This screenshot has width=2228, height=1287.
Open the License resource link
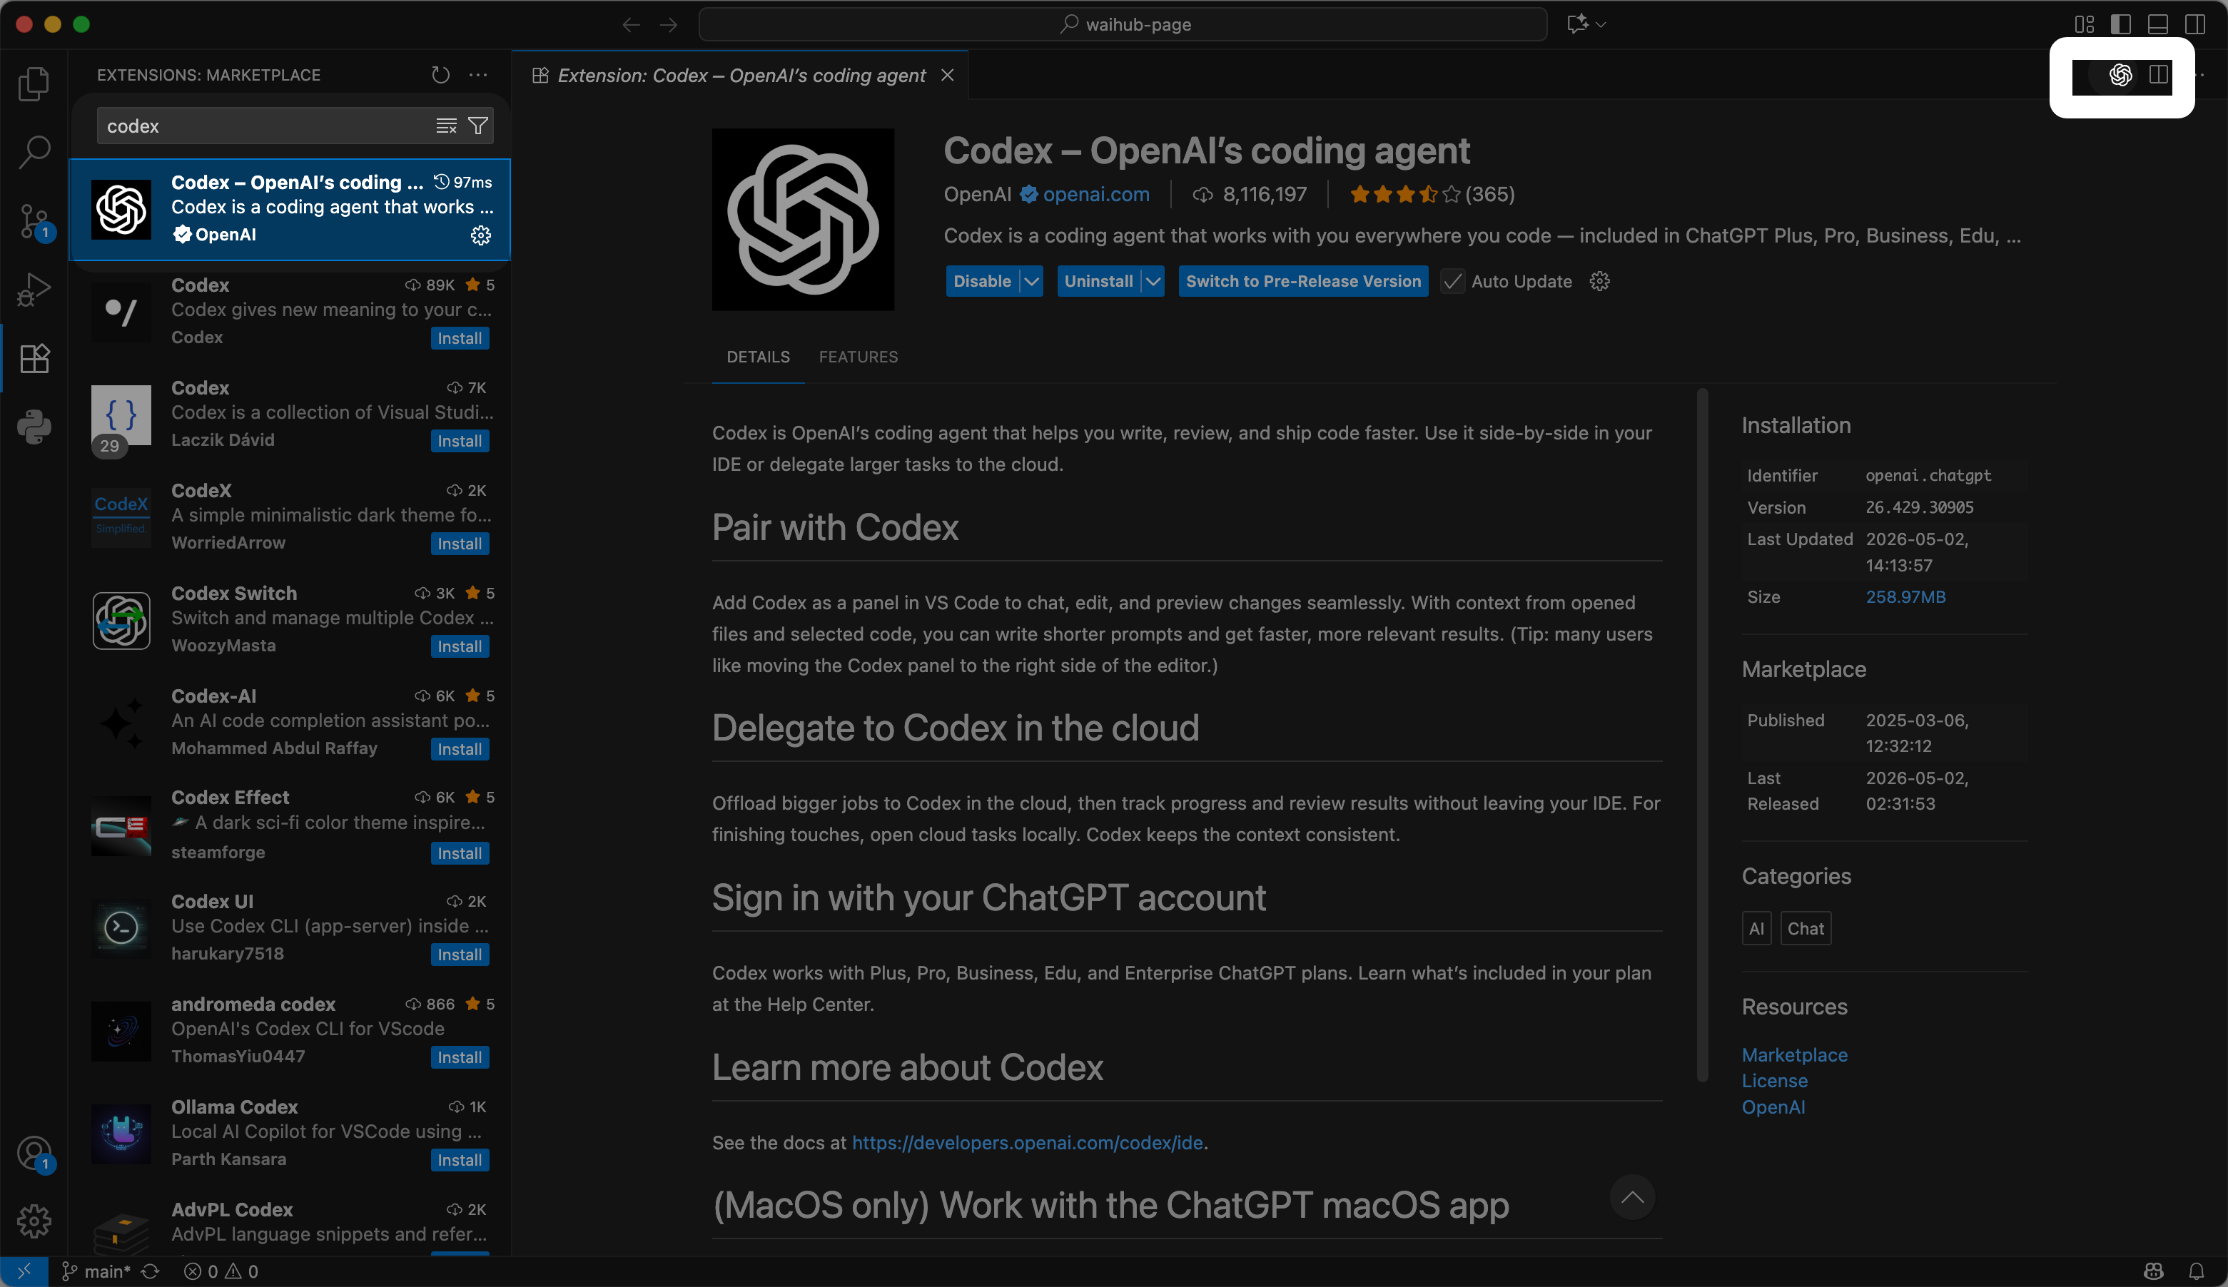coord(1774,1080)
